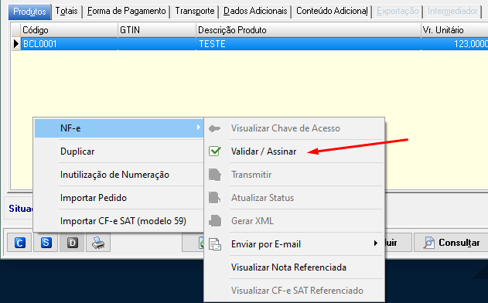Click the green checkmark Validar icon
The image size is (488, 303).
[x=215, y=151]
